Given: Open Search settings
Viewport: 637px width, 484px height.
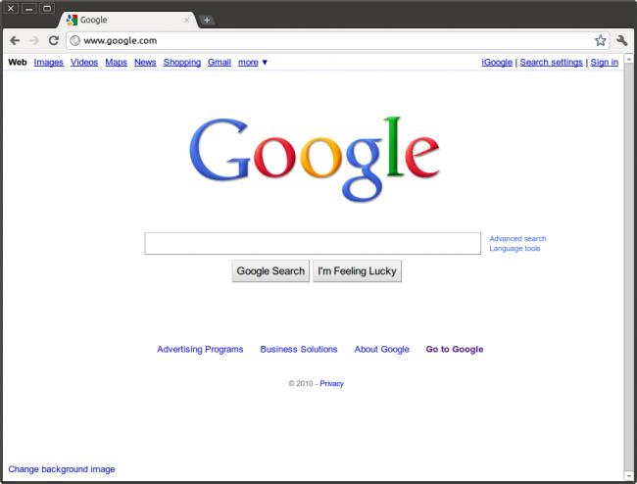Looking at the screenshot, I should coord(552,62).
